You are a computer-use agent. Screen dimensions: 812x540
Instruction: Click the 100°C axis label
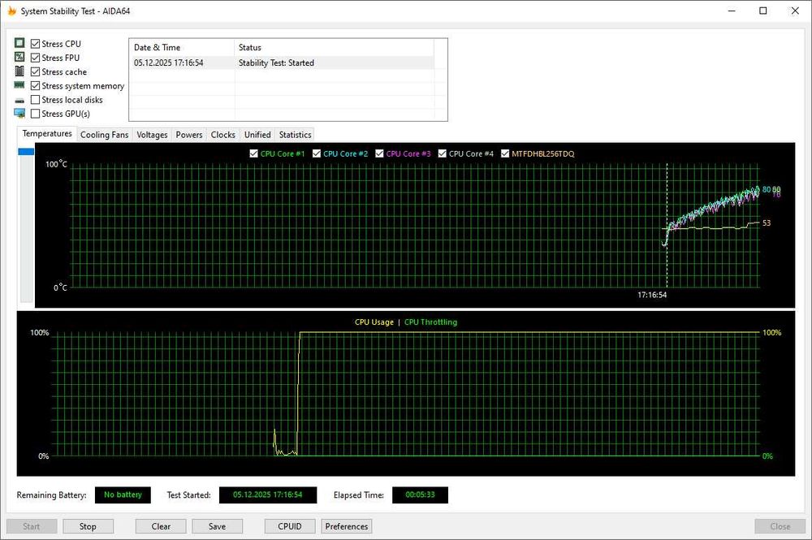click(x=57, y=164)
